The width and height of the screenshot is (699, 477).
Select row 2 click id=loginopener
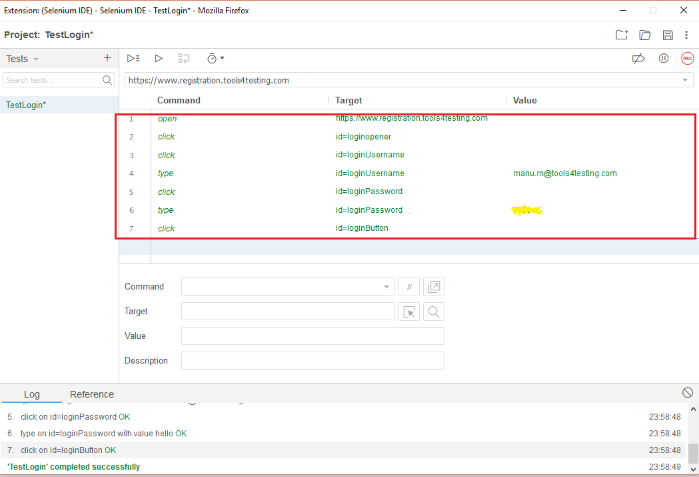408,137
